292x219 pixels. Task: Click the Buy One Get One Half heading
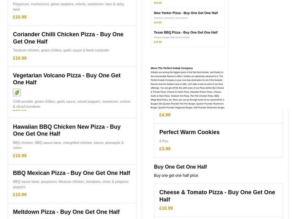tap(180, 166)
